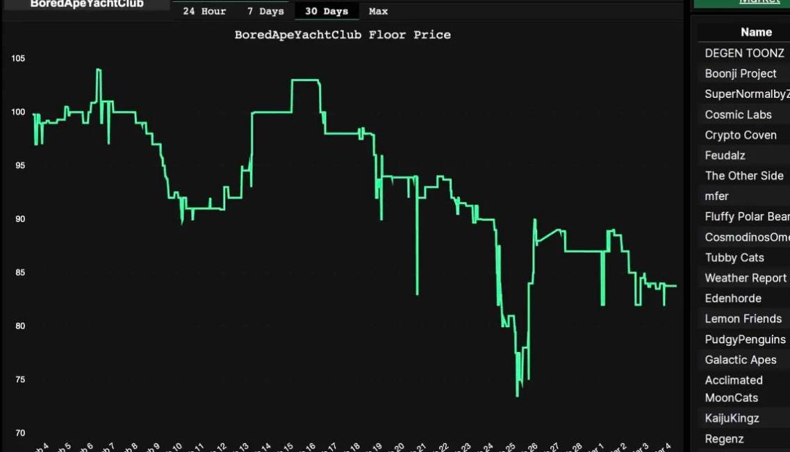Open the Edenhorde collection row

(733, 299)
